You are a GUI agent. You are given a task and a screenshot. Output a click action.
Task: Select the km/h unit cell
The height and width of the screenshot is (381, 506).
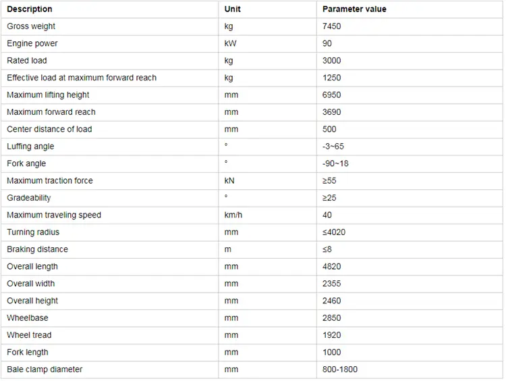tap(233, 215)
